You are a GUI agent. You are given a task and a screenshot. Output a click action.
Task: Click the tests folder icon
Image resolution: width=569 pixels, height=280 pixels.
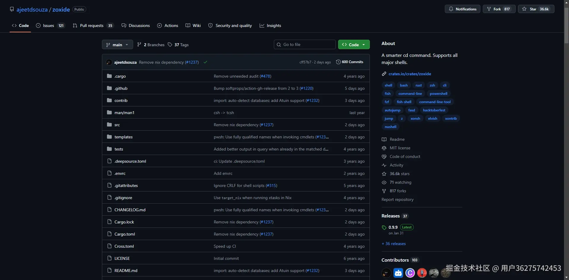coord(109,149)
